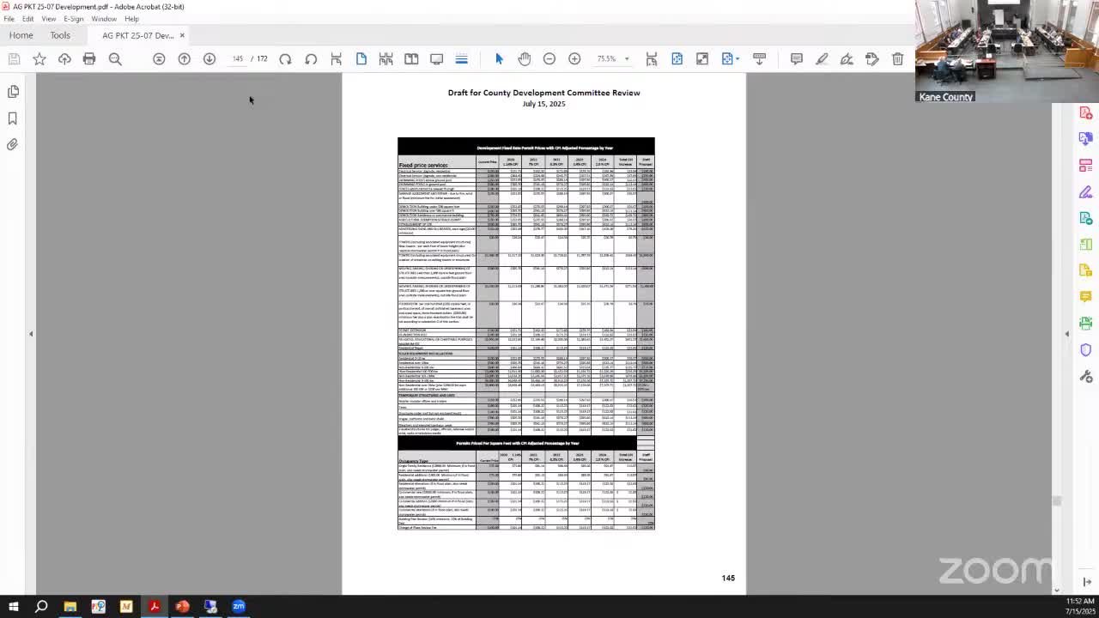Viewport: 1099px width, 618px height.
Task: Print the document
Action: pos(89,58)
